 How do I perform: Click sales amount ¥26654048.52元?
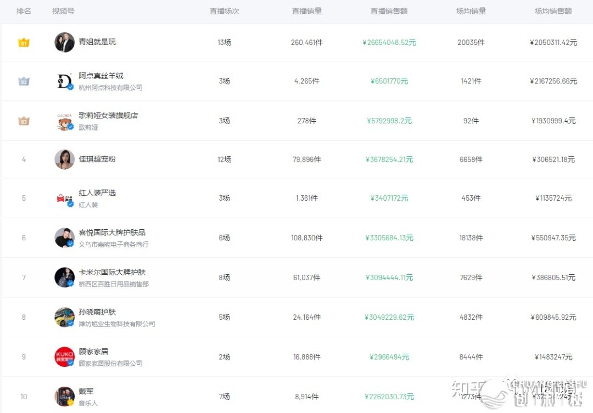coord(389,42)
